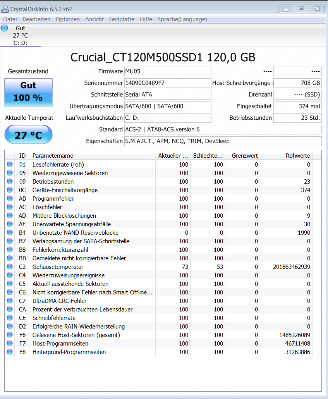Click the Seriennummer field 14090C0489F7
Viewport: 328px width, 399px height.
click(168, 83)
